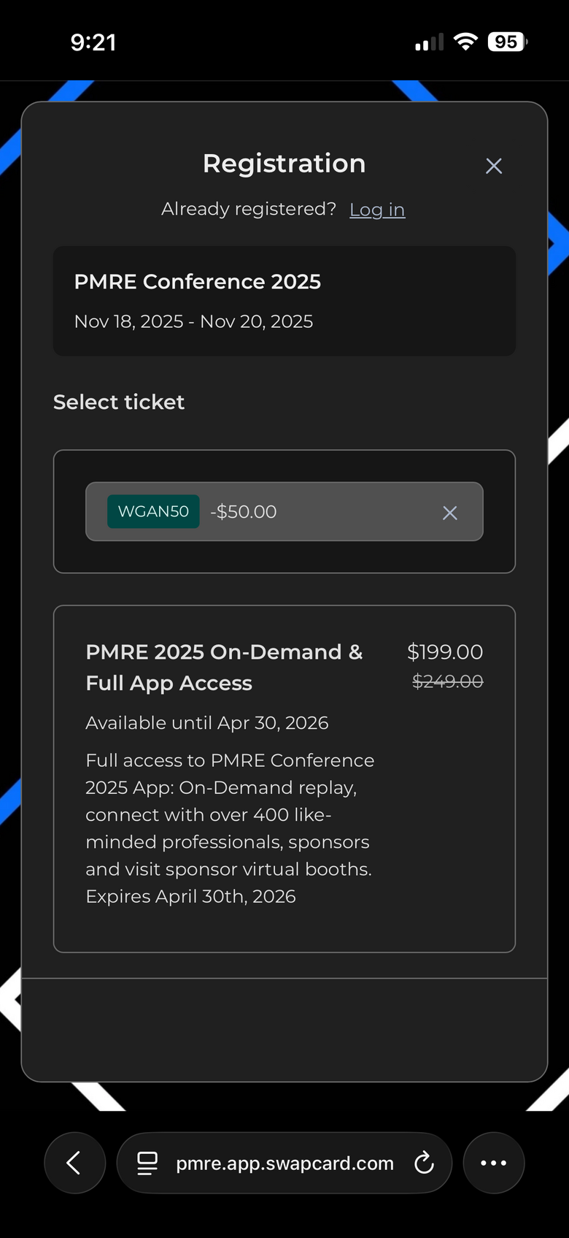The height and width of the screenshot is (1238, 569).
Task: Tap the cellular signal bars
Action: [x=429, y=43]
